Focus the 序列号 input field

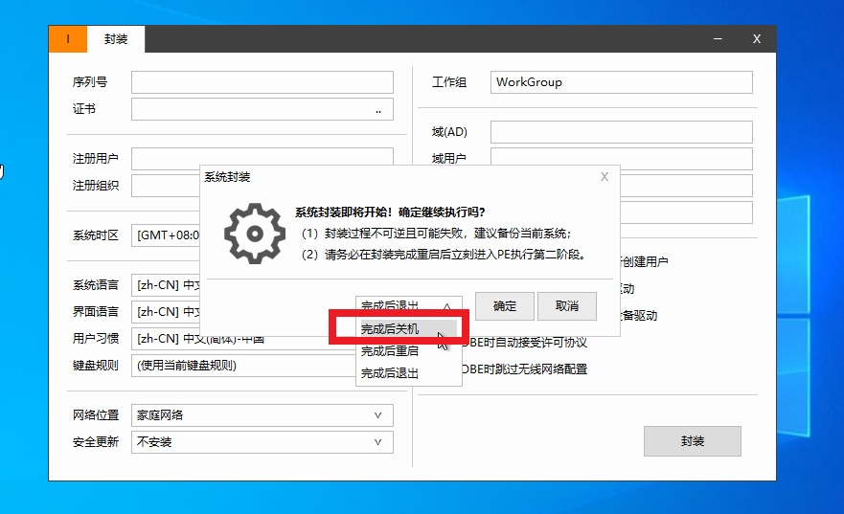262,82
